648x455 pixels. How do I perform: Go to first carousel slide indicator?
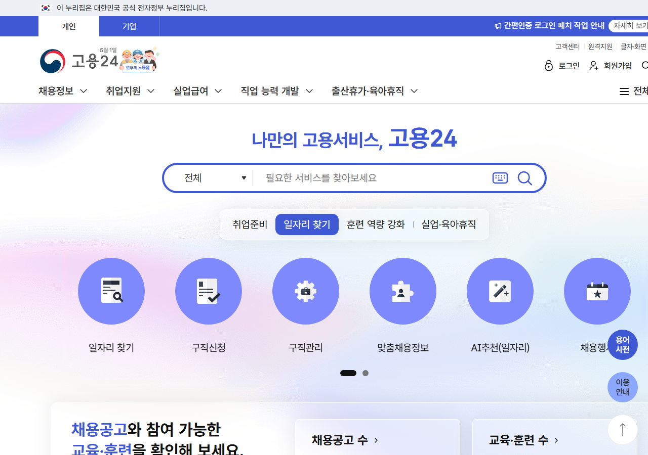[348, 373]
